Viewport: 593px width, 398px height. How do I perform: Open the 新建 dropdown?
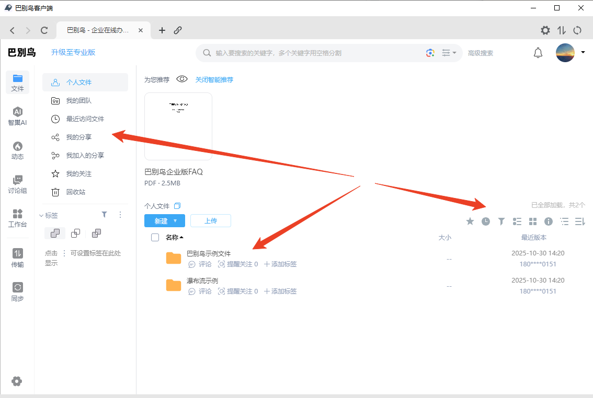pos(165,221)
